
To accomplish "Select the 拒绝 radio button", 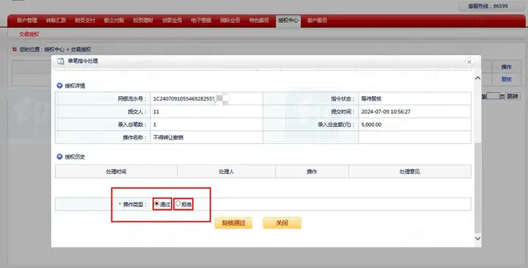I will (177, 203).
